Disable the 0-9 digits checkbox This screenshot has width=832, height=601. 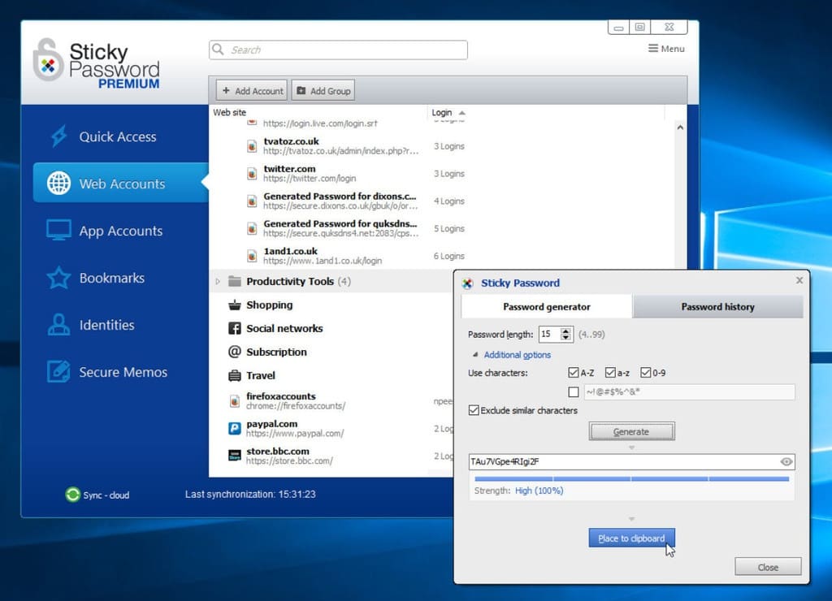coord(645,373)
